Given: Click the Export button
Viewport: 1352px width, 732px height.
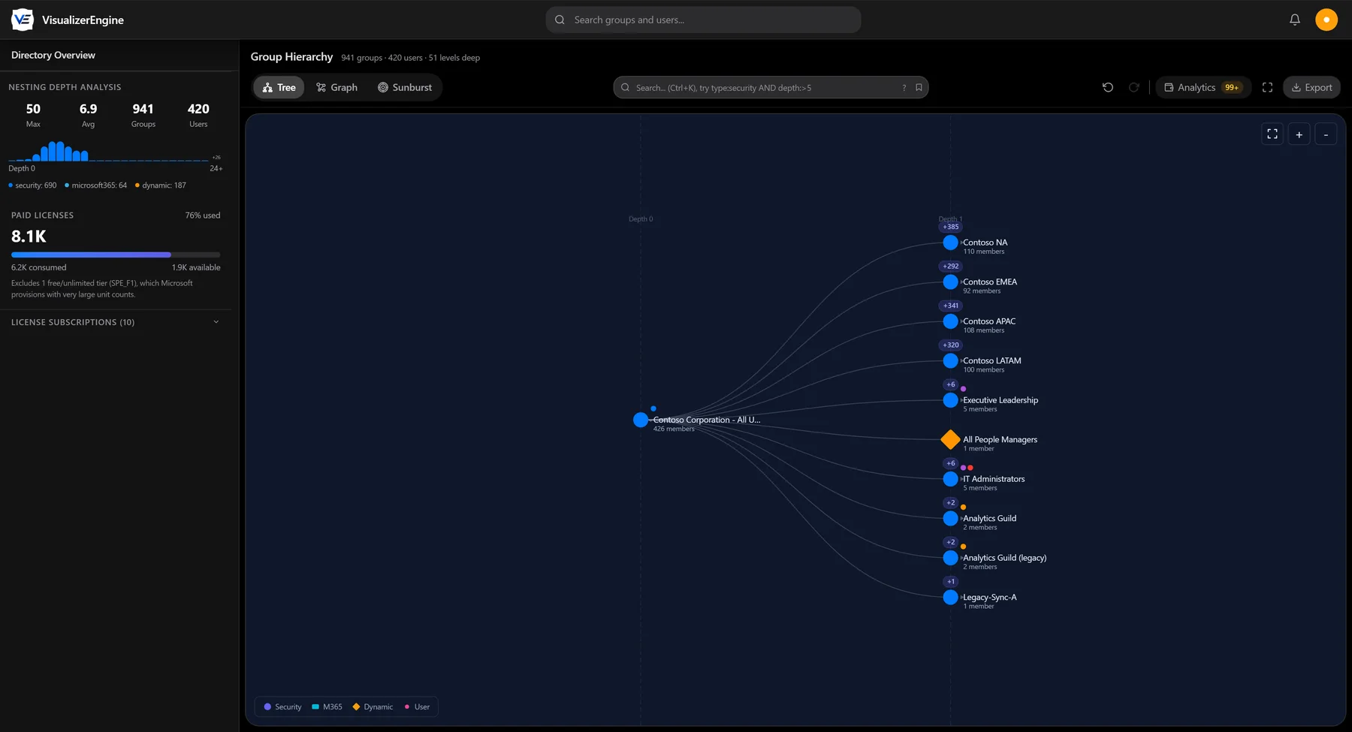Looking at the screenshot, I should click(x=1311, y=87).
